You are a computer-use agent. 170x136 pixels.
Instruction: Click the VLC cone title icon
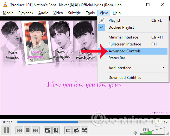(5, 5)
